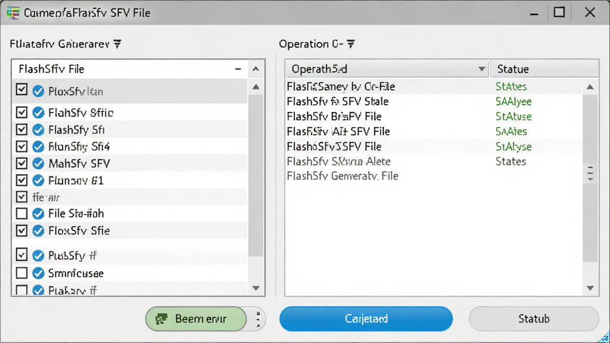Collapse the FlashSffv File list header
Viewport: 610px width, 343px height.
(x=238, y=69)
